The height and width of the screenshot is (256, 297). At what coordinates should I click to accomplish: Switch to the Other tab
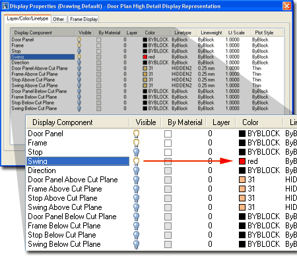(x=58, y=19)
